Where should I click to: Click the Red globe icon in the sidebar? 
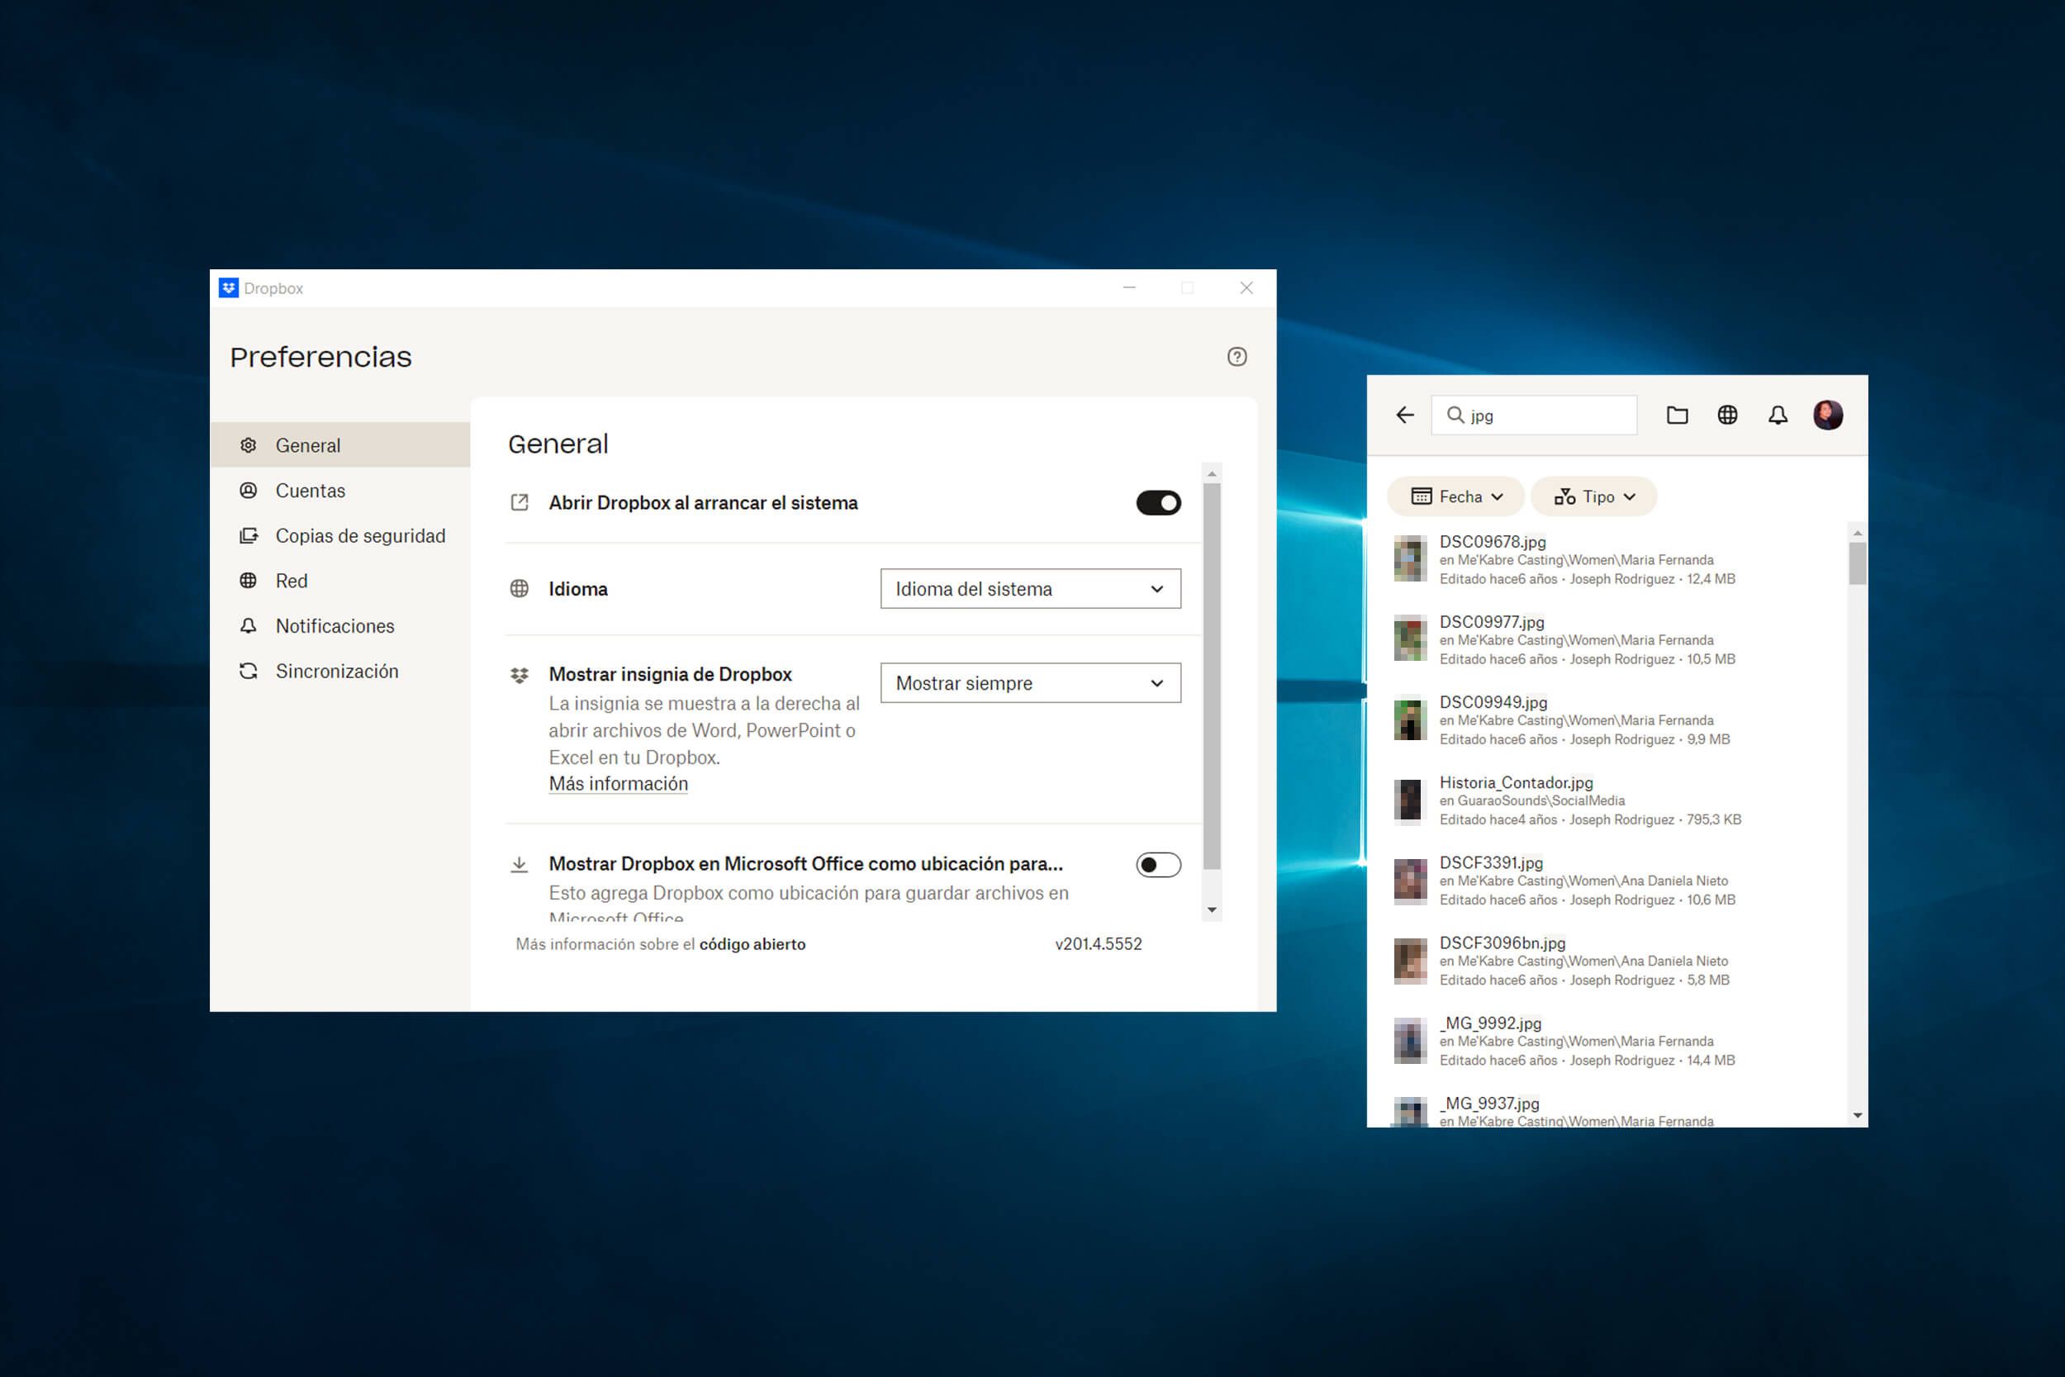point(249,581)
